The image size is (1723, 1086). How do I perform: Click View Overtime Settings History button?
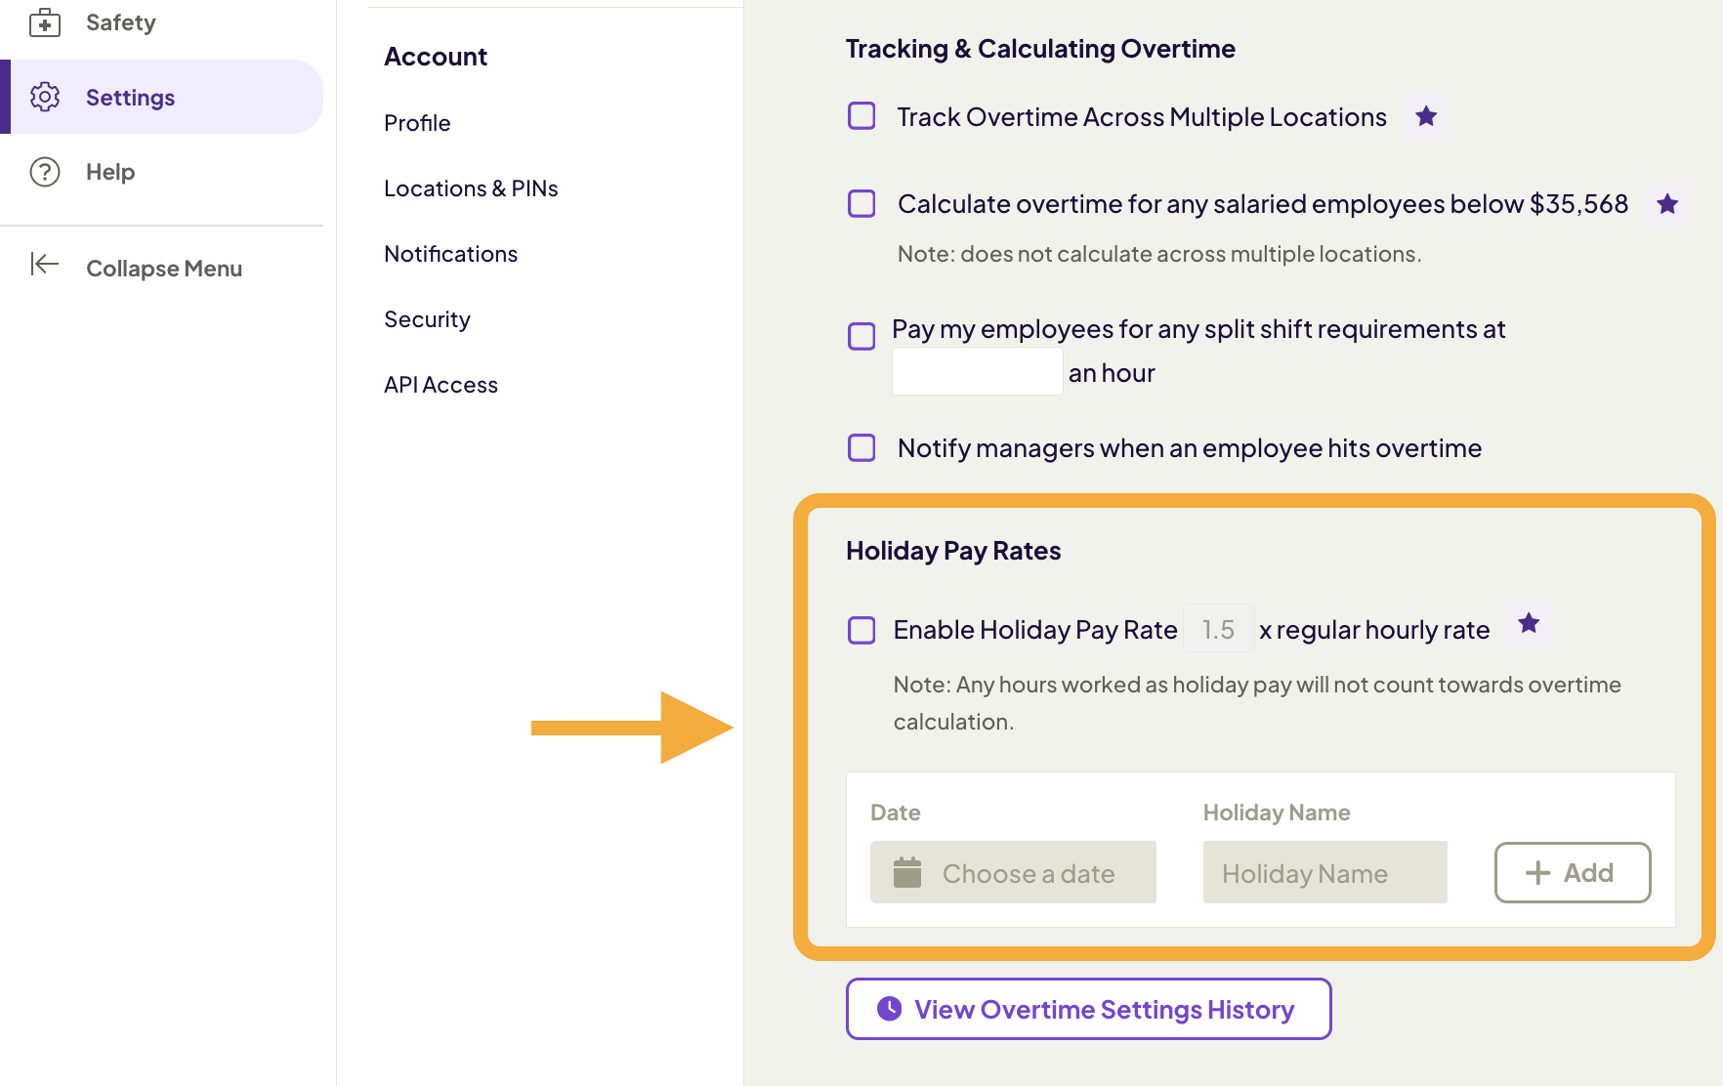(1088, 1009)
